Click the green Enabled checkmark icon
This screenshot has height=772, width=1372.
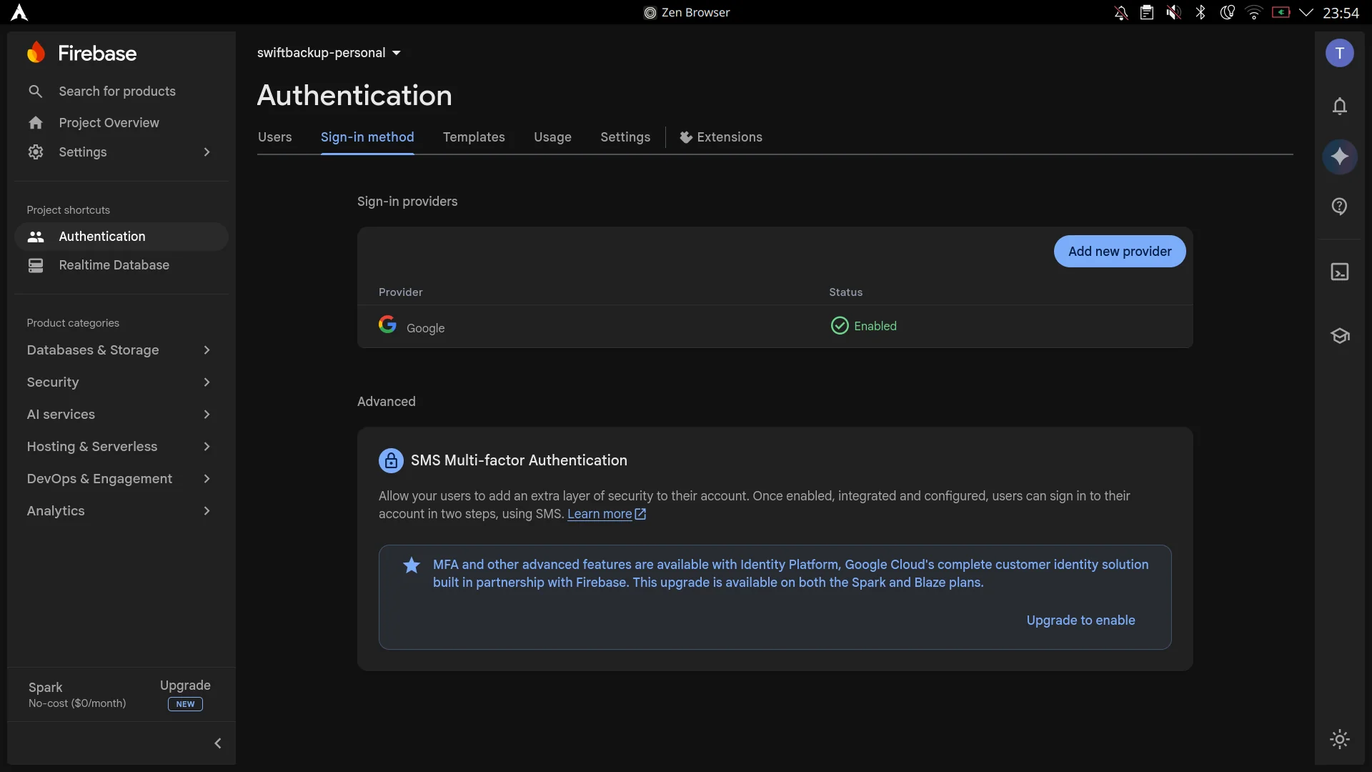pyautogui.click(x=840, y=326)
